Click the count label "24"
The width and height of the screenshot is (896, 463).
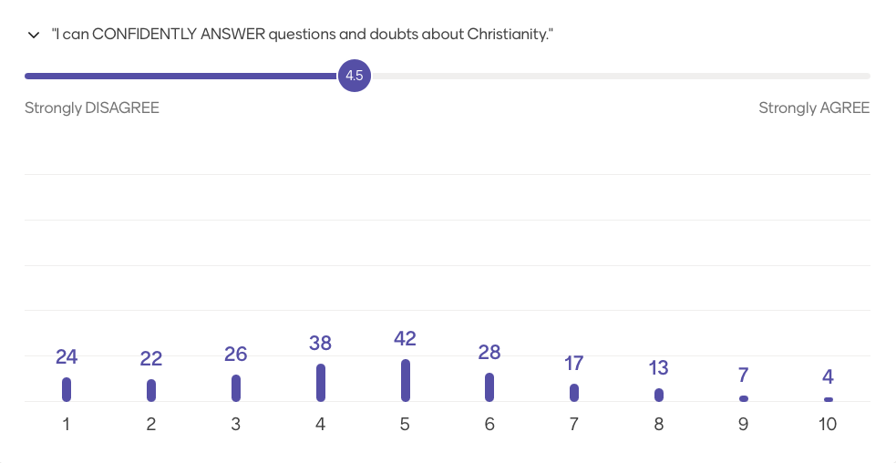pos(67,356)
